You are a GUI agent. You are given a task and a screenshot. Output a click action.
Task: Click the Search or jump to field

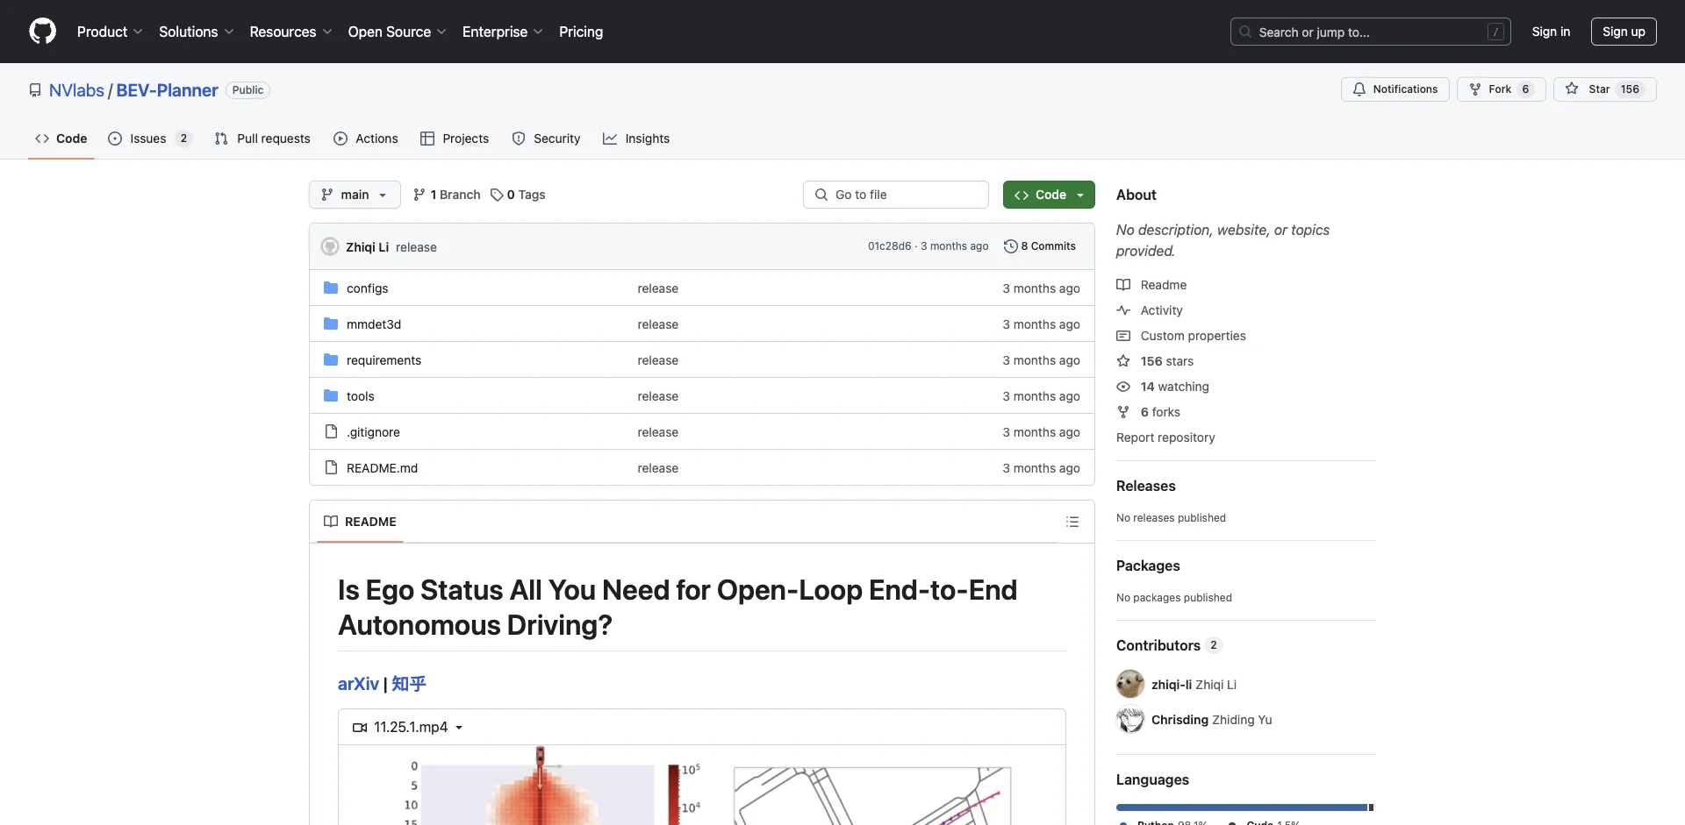click(1370, 32)
